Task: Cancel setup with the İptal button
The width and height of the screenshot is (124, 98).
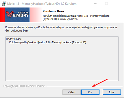Action: pos(112,92)
